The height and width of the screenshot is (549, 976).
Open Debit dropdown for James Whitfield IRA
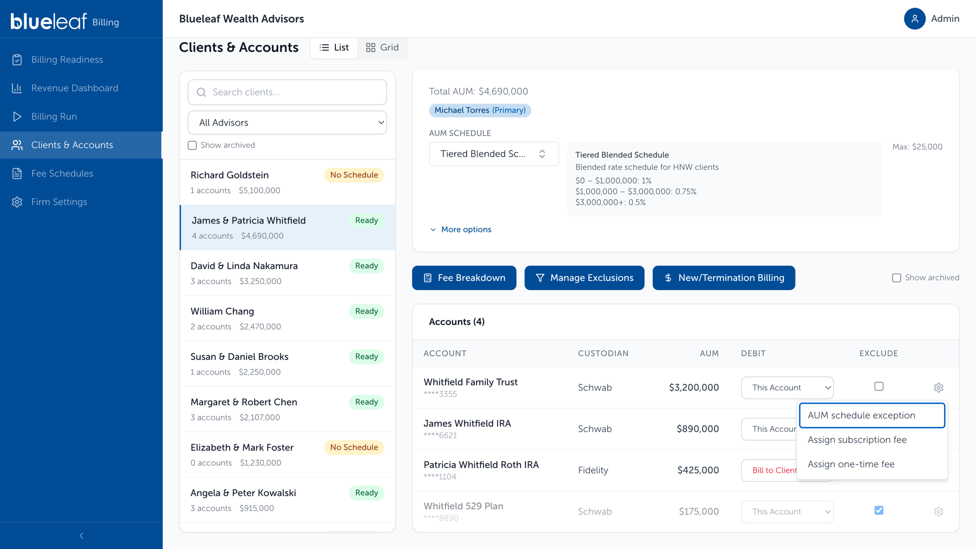769,429
